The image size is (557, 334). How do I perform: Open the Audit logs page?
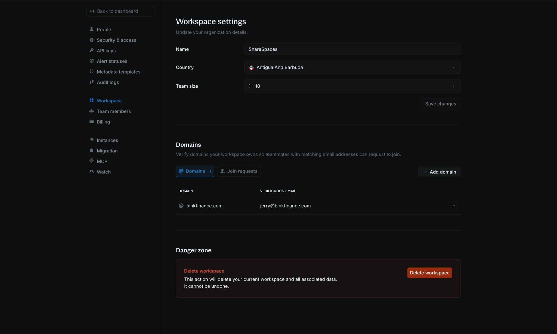tap(108, 82)
